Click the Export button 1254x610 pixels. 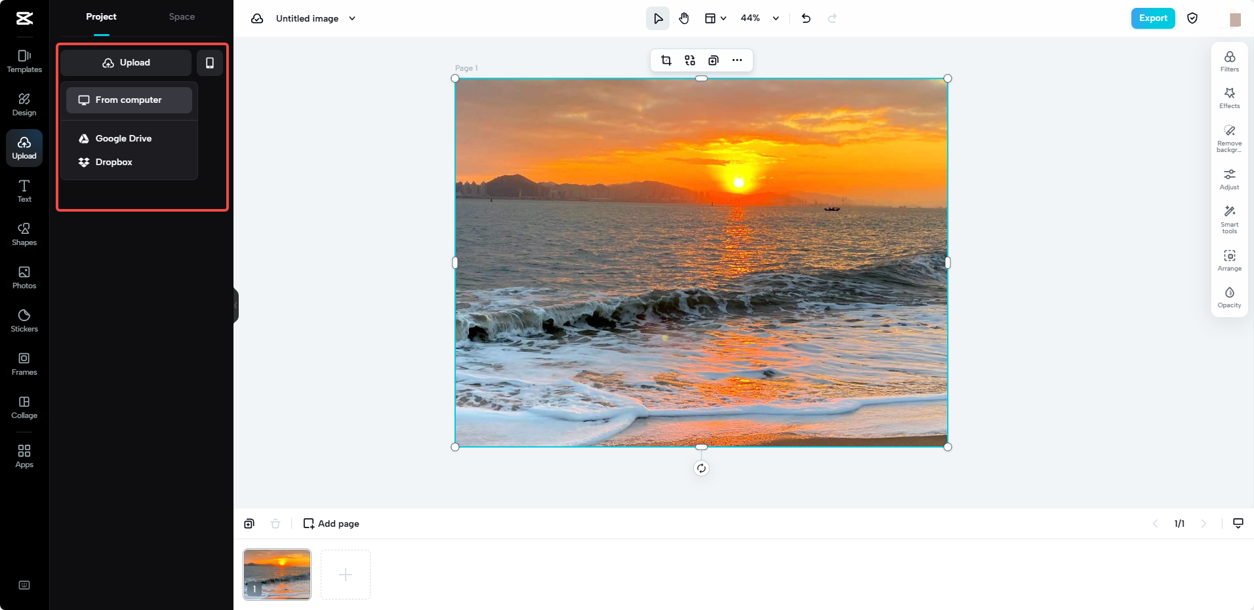click(1152, 18)
